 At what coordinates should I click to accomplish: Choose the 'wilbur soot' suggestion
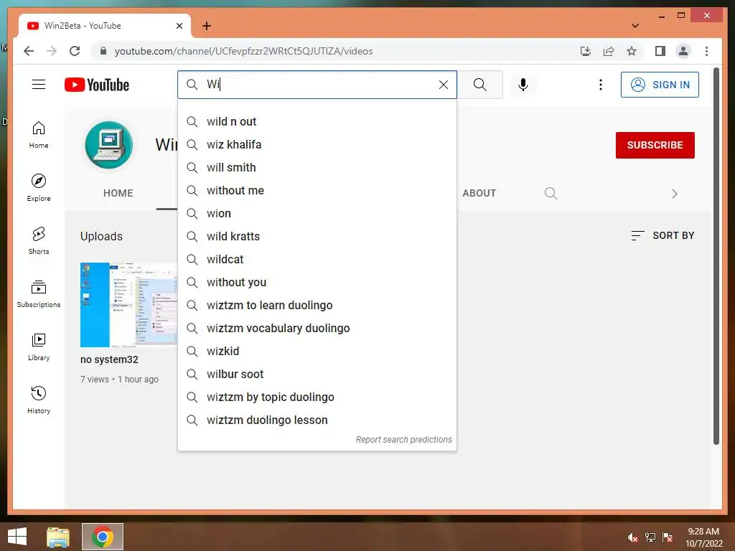(x=317, y=375)
